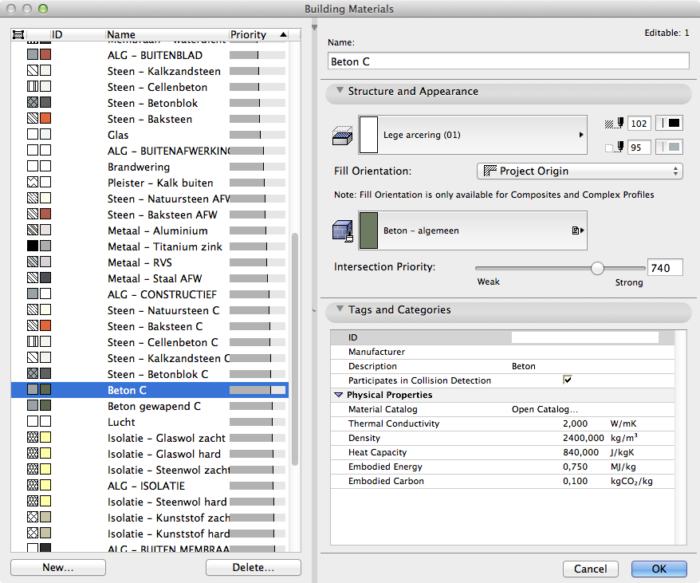Click fill pattern icon of Steen – Cellenbeton C
Viewport: 700px width, 583px height.
coord(33,341)
